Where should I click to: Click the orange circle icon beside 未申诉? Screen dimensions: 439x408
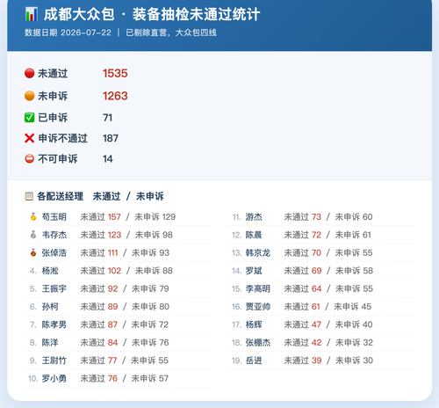click(x=29, y=96)
